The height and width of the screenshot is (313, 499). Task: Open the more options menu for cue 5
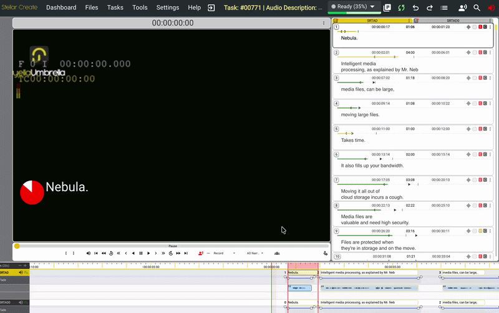490,129
